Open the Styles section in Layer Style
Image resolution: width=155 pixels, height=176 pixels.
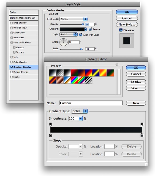(24, 12)
